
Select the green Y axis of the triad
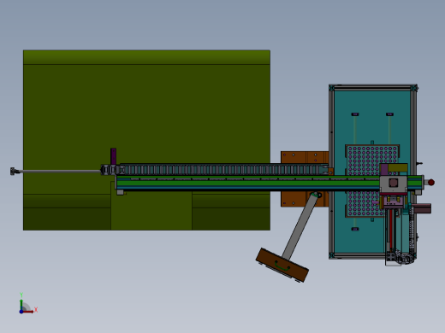coord(21,304)
